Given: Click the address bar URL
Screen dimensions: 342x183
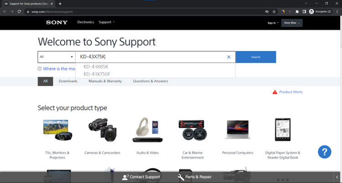Looking at the screenshot, I should [52, 12].
